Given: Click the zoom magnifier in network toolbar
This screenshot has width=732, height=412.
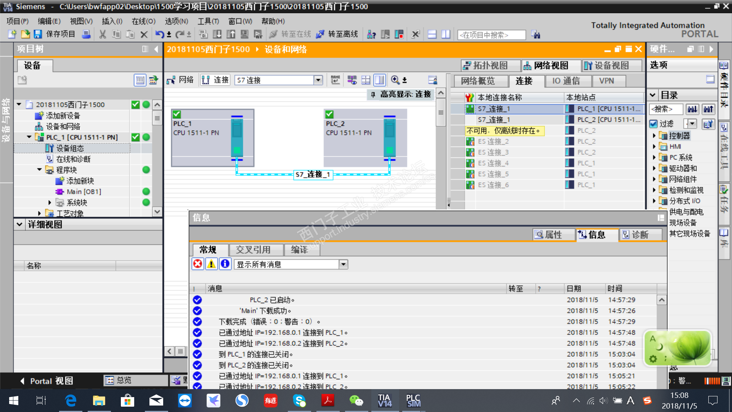Looking at the screenshot, I should (395, 80).
